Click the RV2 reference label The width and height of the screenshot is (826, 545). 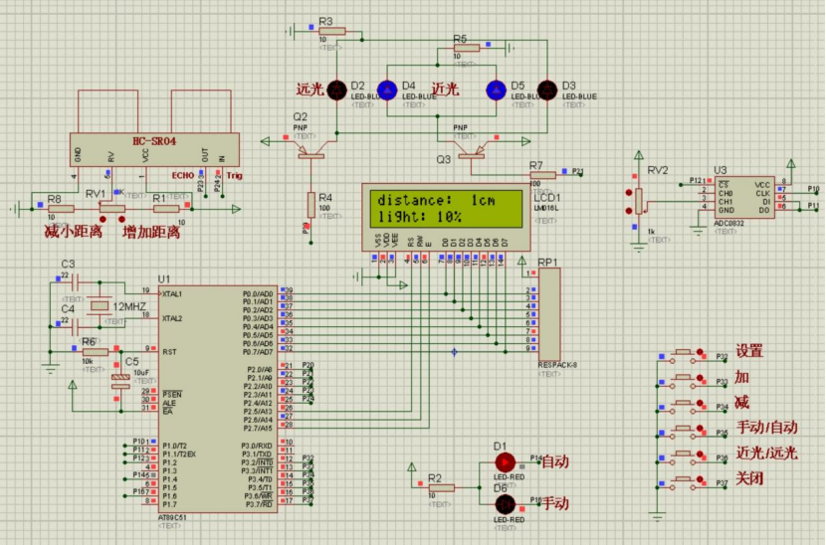tap(658, 171)
